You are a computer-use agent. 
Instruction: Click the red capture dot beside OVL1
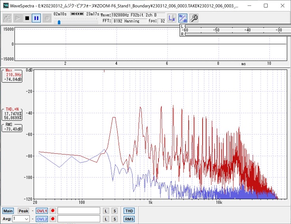[x=53, y=211]
